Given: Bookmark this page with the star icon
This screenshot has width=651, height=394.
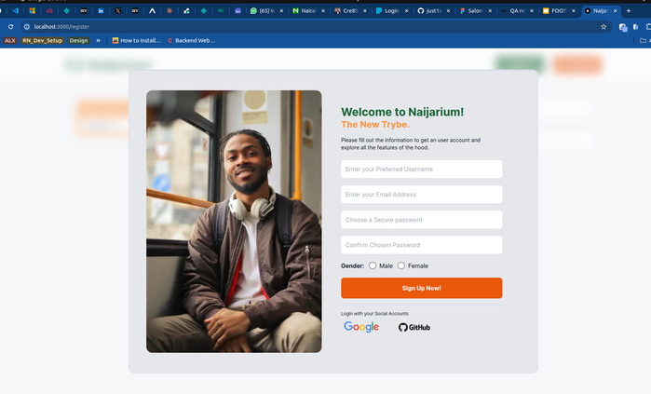Looking at the screenshot, I should (604, 27).
